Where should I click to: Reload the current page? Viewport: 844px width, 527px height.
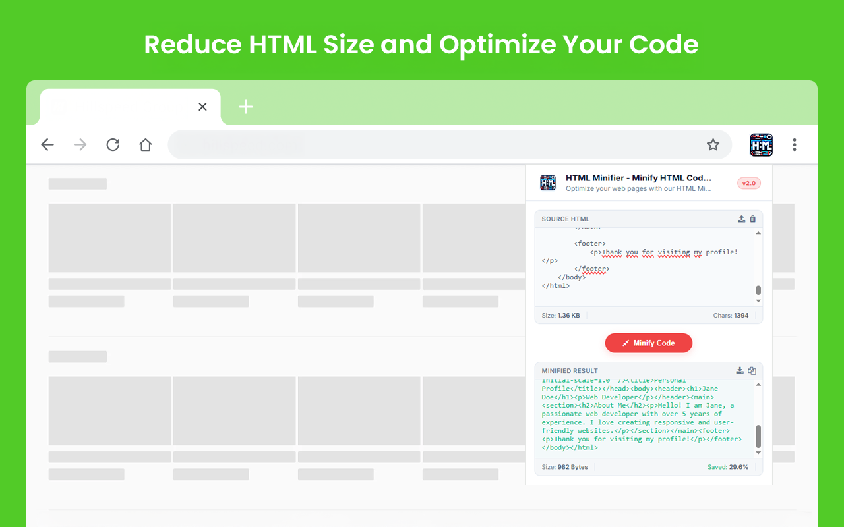pyautogui.click(x=113, y=145)
